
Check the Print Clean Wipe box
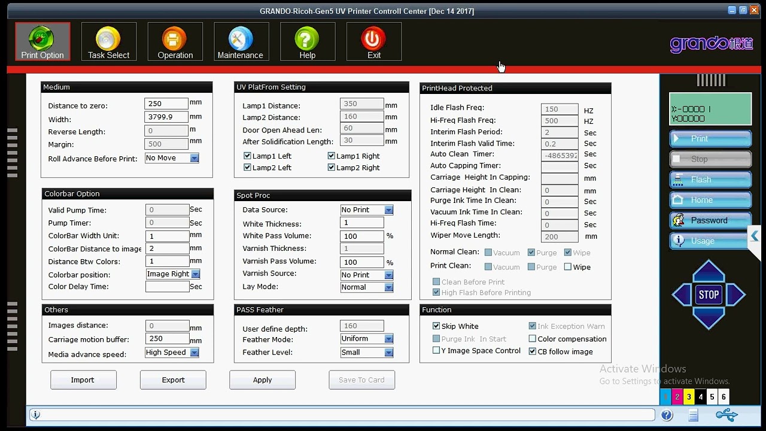click(567, 267)
